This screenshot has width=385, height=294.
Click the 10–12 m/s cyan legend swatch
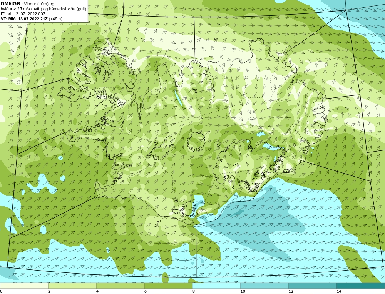coord(265,286)
